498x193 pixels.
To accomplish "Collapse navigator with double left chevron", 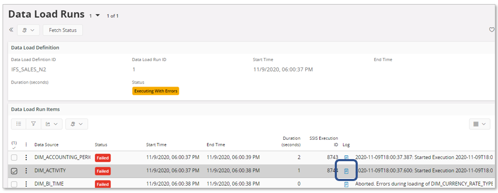I will (11, 30).
